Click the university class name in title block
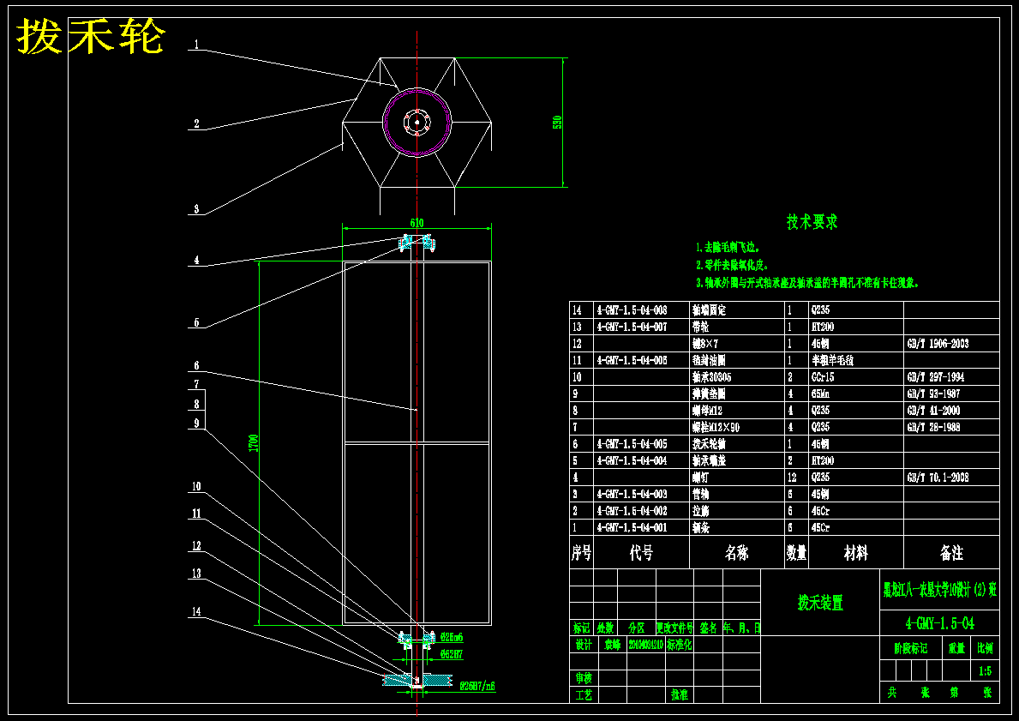 [x=939, y=590]
